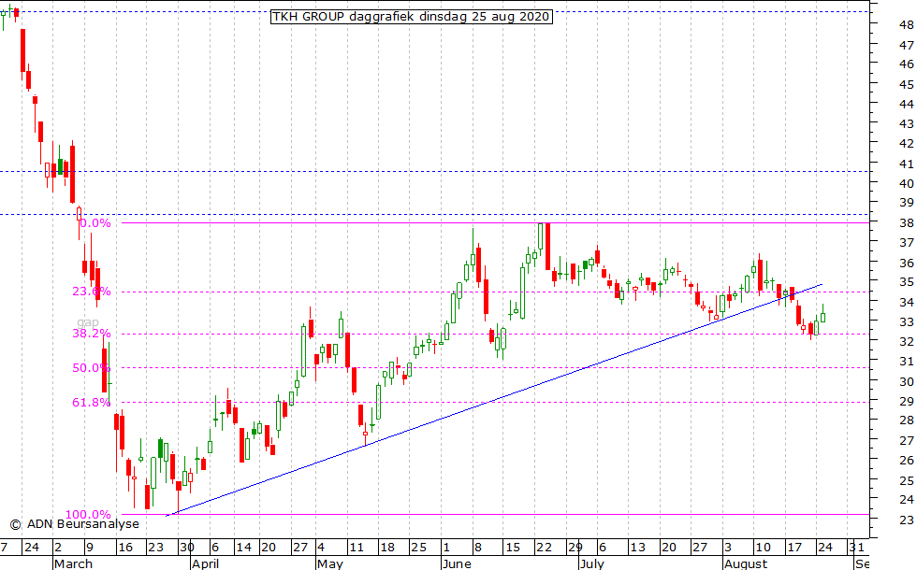
Task: Click the 'July' month label
Action: pyautogui.click(x=591, y=563)
